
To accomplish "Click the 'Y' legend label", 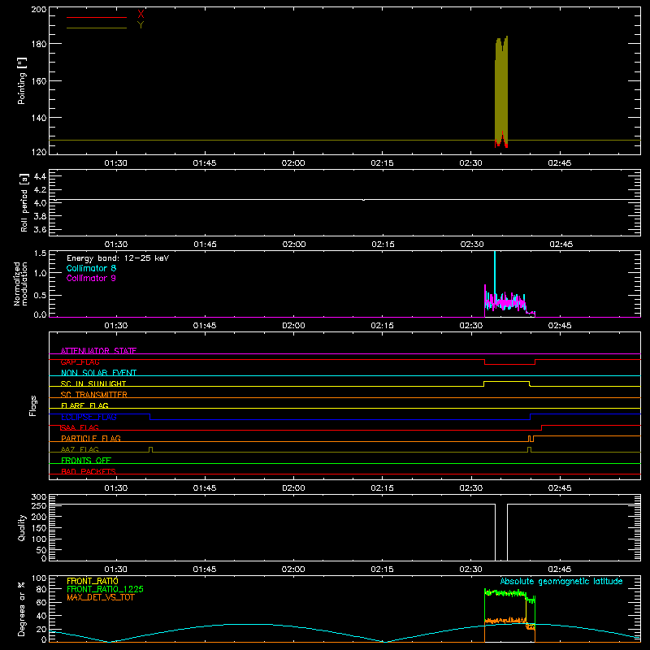I will [x=141, y=25].
